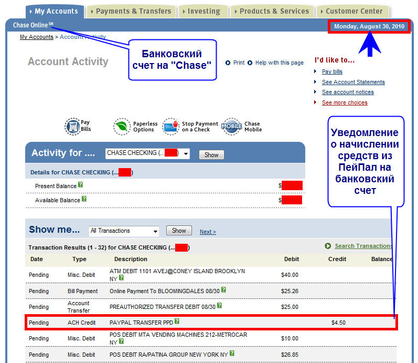Image resolution: width=418 pixels, height=363 pixels.
Task: Click Stop Payment on a Check icon
Action: pyautogui.click(x=171, y=127)
